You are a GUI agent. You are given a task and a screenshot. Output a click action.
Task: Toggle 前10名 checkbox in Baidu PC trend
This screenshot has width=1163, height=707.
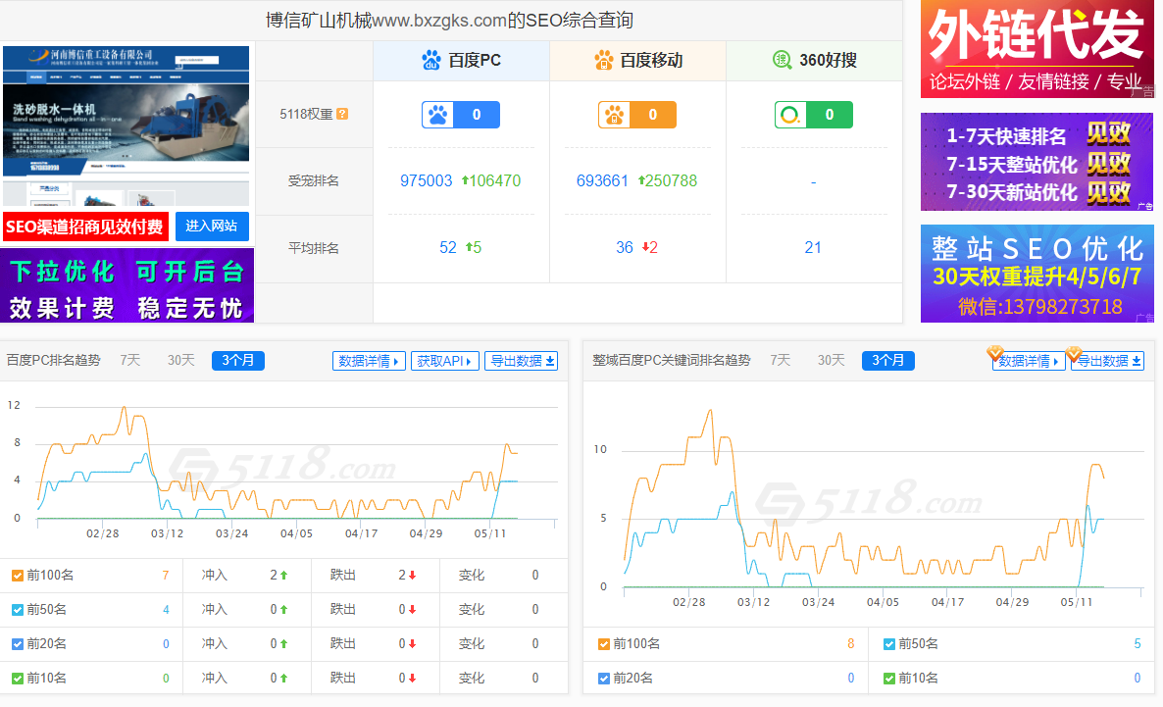[17, 678]
